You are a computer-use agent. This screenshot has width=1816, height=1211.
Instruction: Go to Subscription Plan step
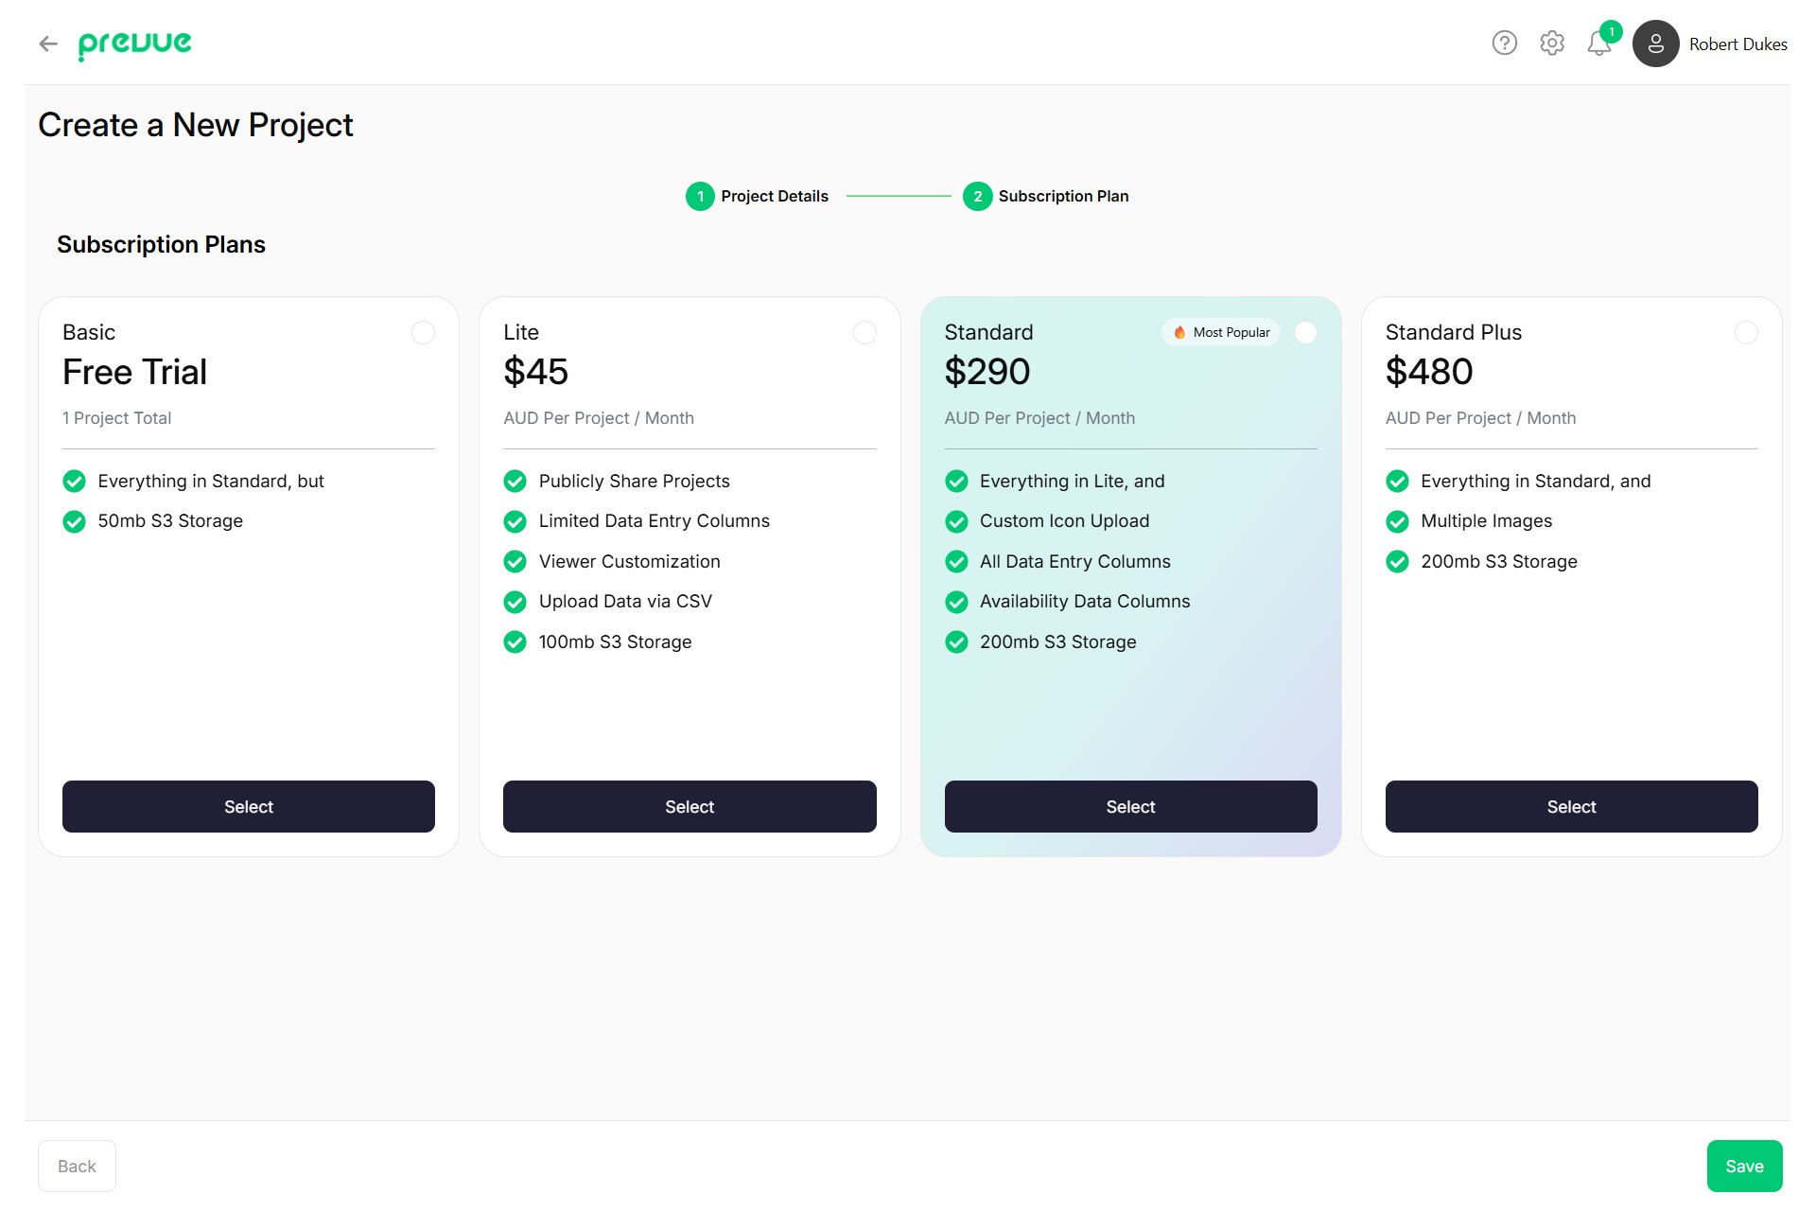click(x=1063, y=196)
